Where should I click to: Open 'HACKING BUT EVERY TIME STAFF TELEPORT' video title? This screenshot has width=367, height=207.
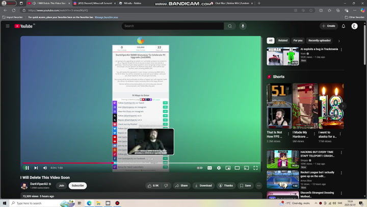317,154
